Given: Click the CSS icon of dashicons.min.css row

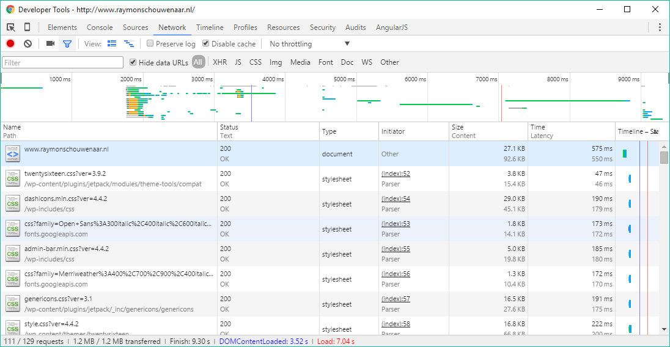Looking at the screenshot, I should click(x=12, y=203).
